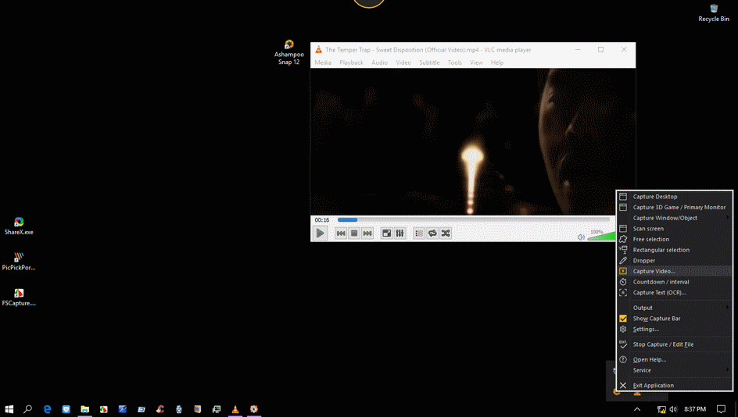Screen dimensions: 738x417
Task: Toggle random shuffle in VLC
Action: click(446, 233)
